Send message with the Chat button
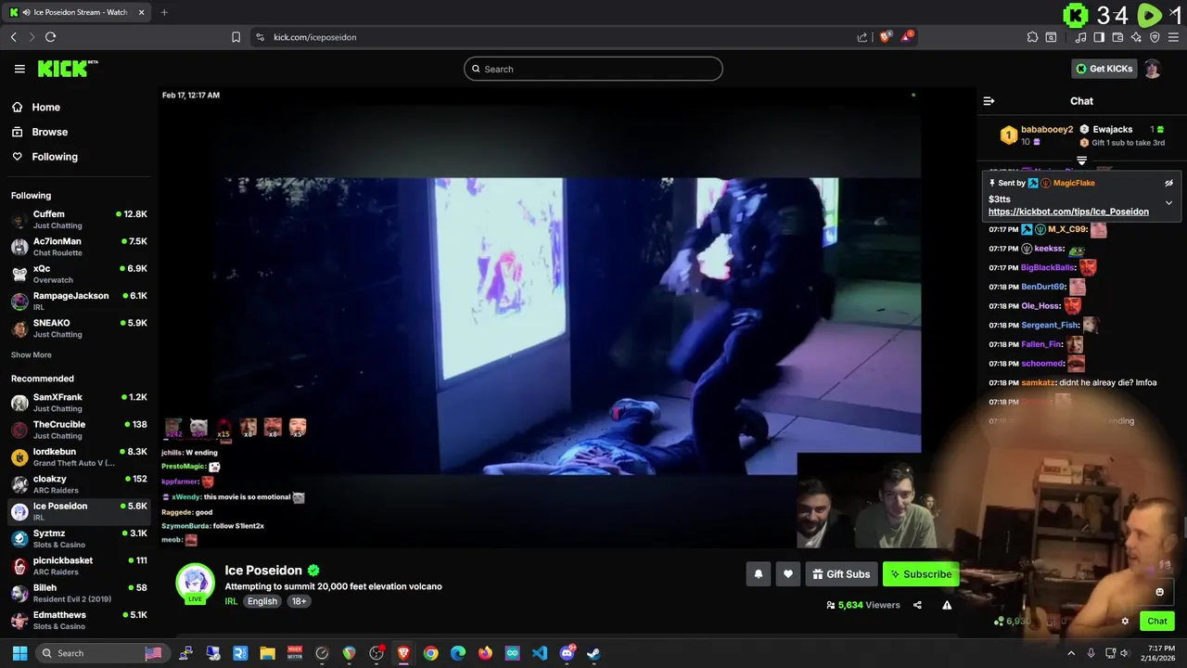Viewport: 1187px width, 668px height. 1157,622
